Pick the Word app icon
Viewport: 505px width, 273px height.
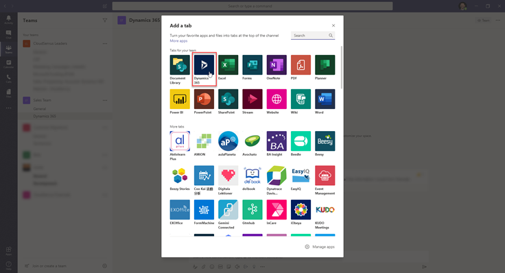coord(325,99)
